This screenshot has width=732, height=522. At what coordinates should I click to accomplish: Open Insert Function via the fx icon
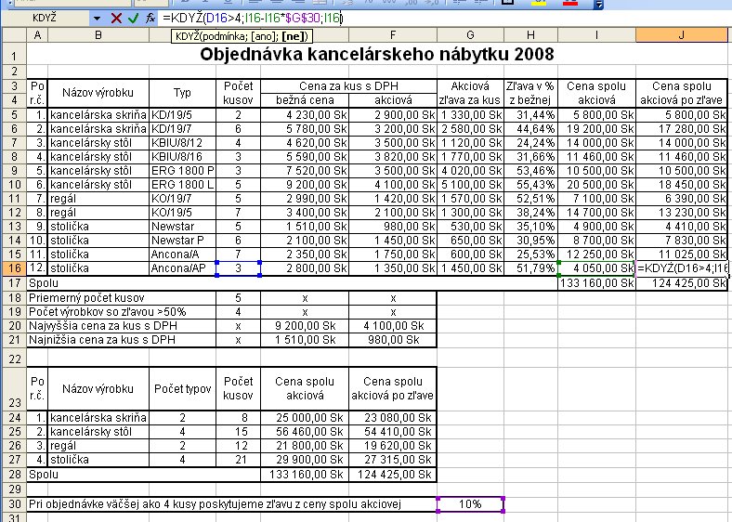(x=150, y=19)
